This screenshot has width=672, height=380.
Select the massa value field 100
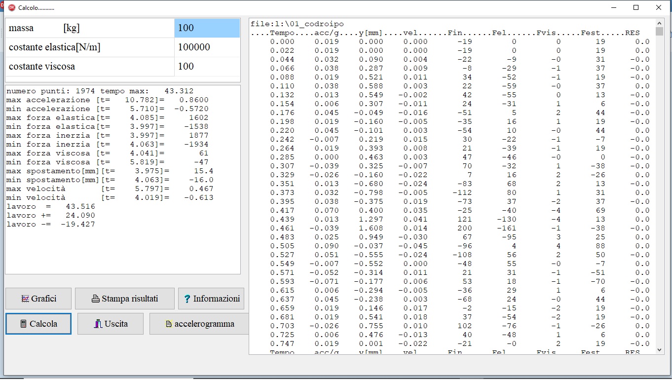coord(207,28)
